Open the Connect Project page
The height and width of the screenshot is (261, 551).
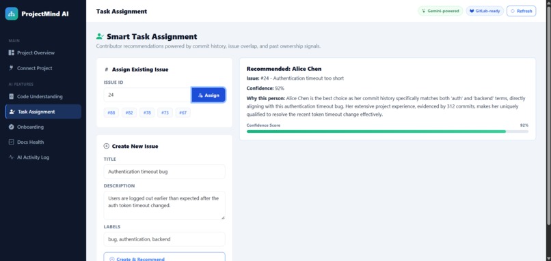tap(43, 68)
